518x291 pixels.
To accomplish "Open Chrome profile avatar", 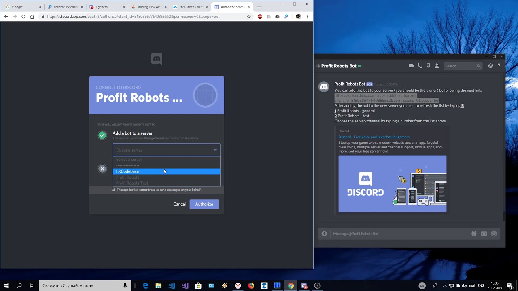I will click(299, 17).
